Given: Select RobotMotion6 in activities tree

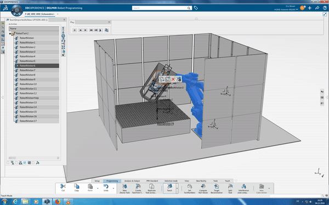Looking at the screenshot, I should click(x=37, y=66).
